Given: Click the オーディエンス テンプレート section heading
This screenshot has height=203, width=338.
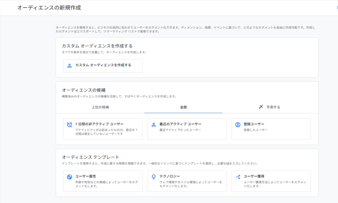Looking at the screenshot, I should coord(91,157).
